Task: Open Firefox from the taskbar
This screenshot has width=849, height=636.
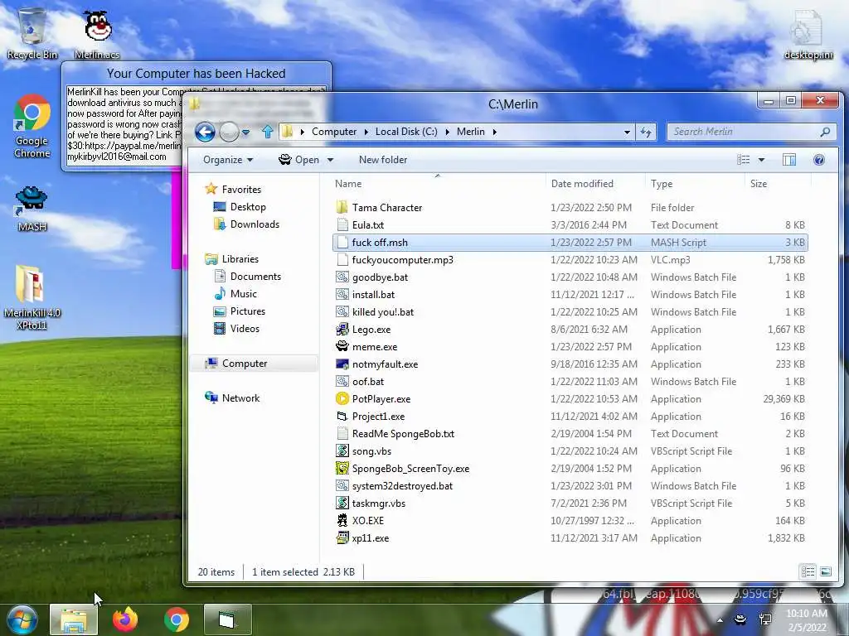Action: (x=125, y=619)
